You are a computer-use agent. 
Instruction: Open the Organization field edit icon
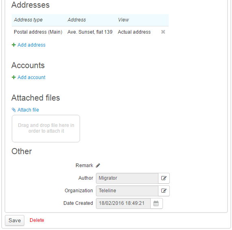pos(164,191)
